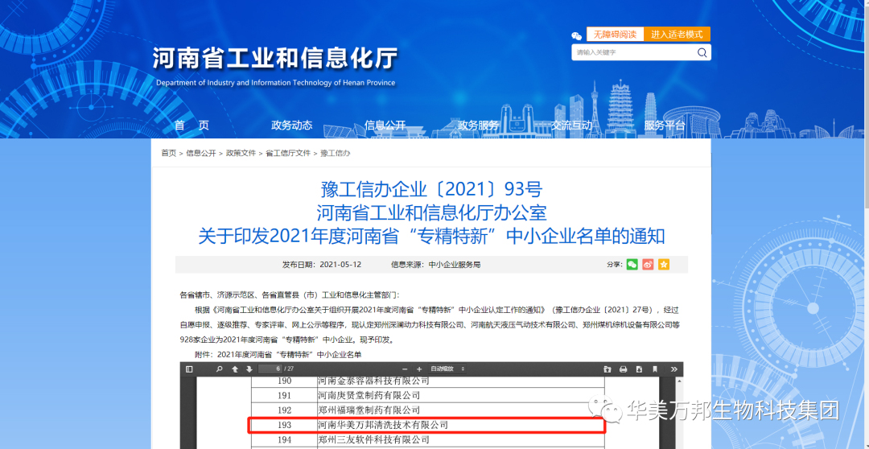The width and height of the screenshot is (869, 449).
Task: Click the 首页 breadcrumb link
Action: pyautogui.click(x=168, y=153)
